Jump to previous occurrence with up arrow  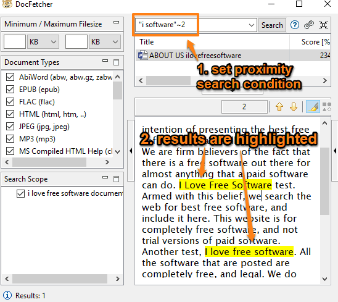tap(279, 107)
